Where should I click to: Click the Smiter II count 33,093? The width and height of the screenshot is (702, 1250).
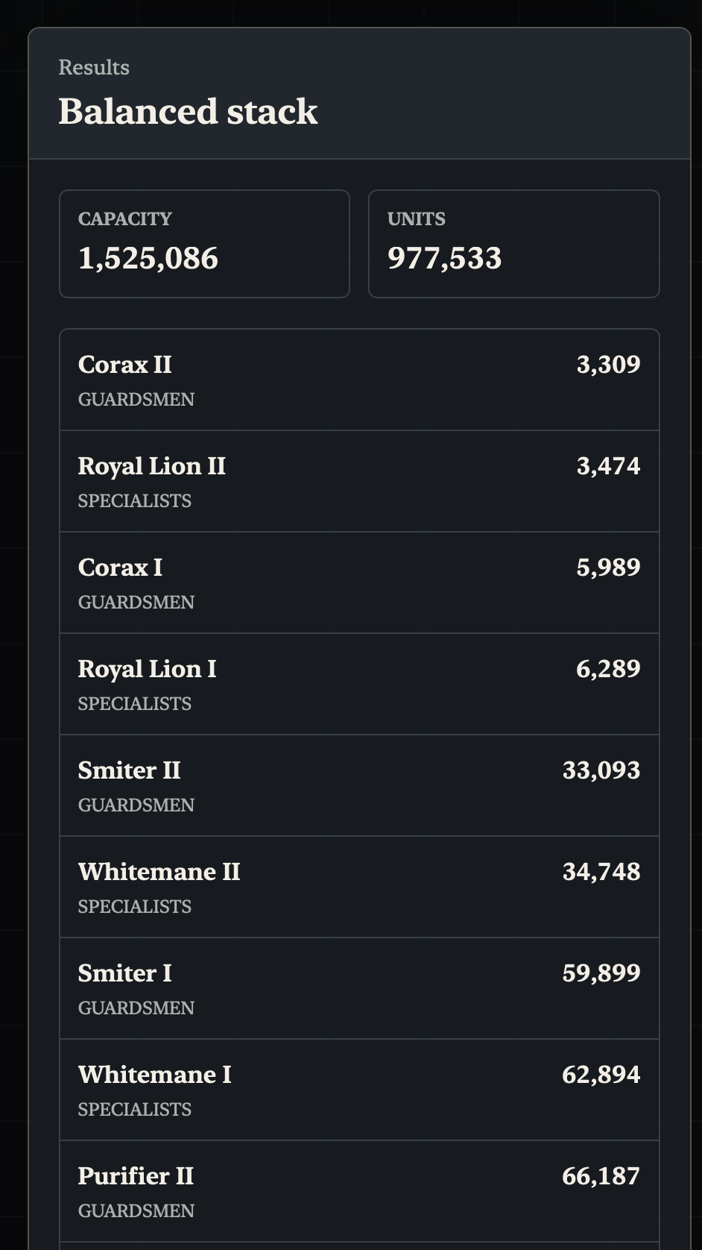[x=601, y=770]
